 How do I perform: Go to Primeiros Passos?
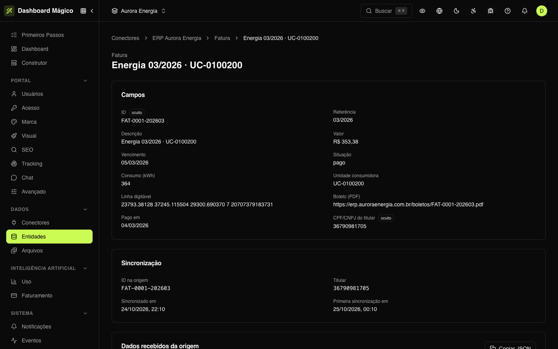point(49,35)
